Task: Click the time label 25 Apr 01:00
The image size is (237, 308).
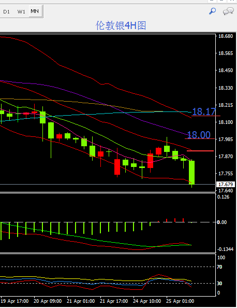Action: 180,301
